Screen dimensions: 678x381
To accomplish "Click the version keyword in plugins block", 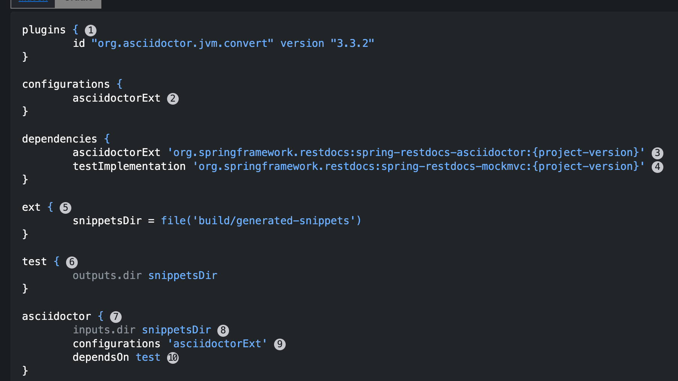I will pos(302,43).
